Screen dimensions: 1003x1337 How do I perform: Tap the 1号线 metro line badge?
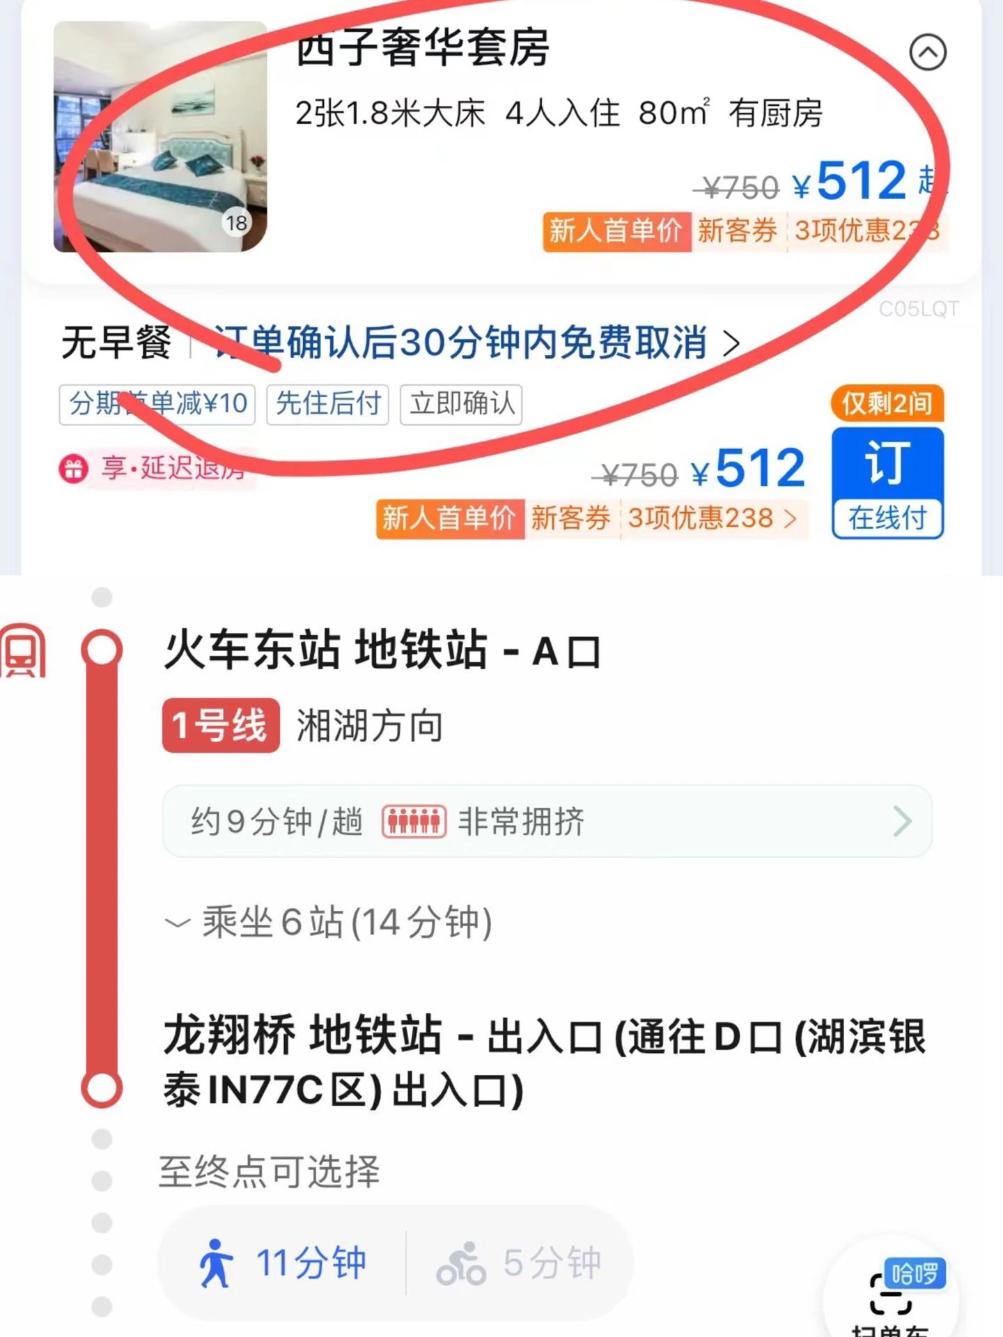(221, 726)
